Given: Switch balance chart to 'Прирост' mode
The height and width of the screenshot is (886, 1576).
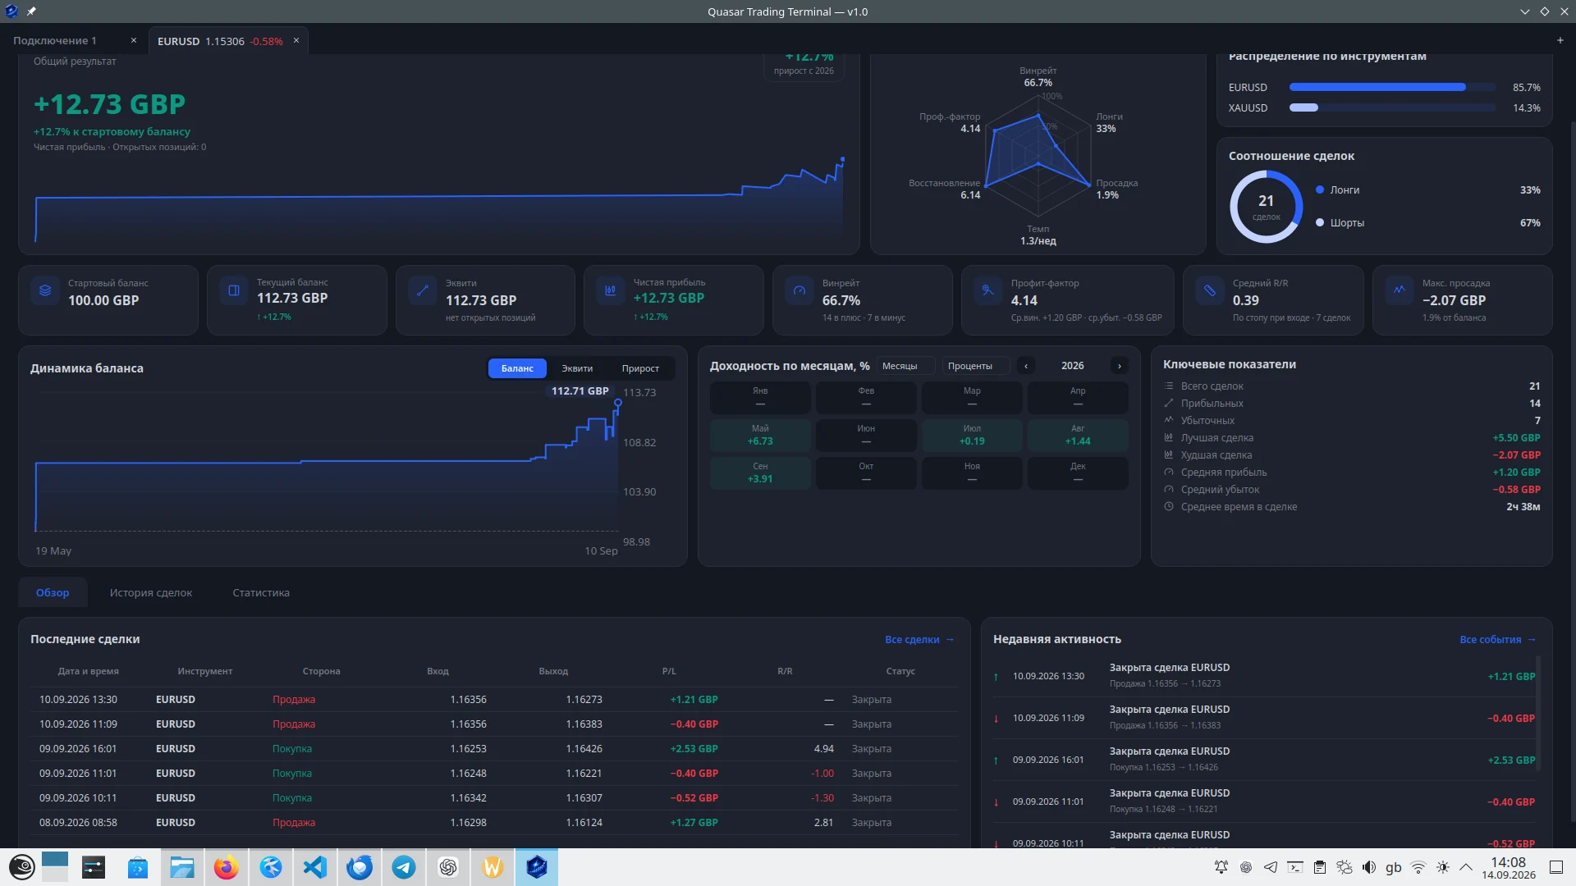Looking at the screenshot, I should click(x=640, y=368).
